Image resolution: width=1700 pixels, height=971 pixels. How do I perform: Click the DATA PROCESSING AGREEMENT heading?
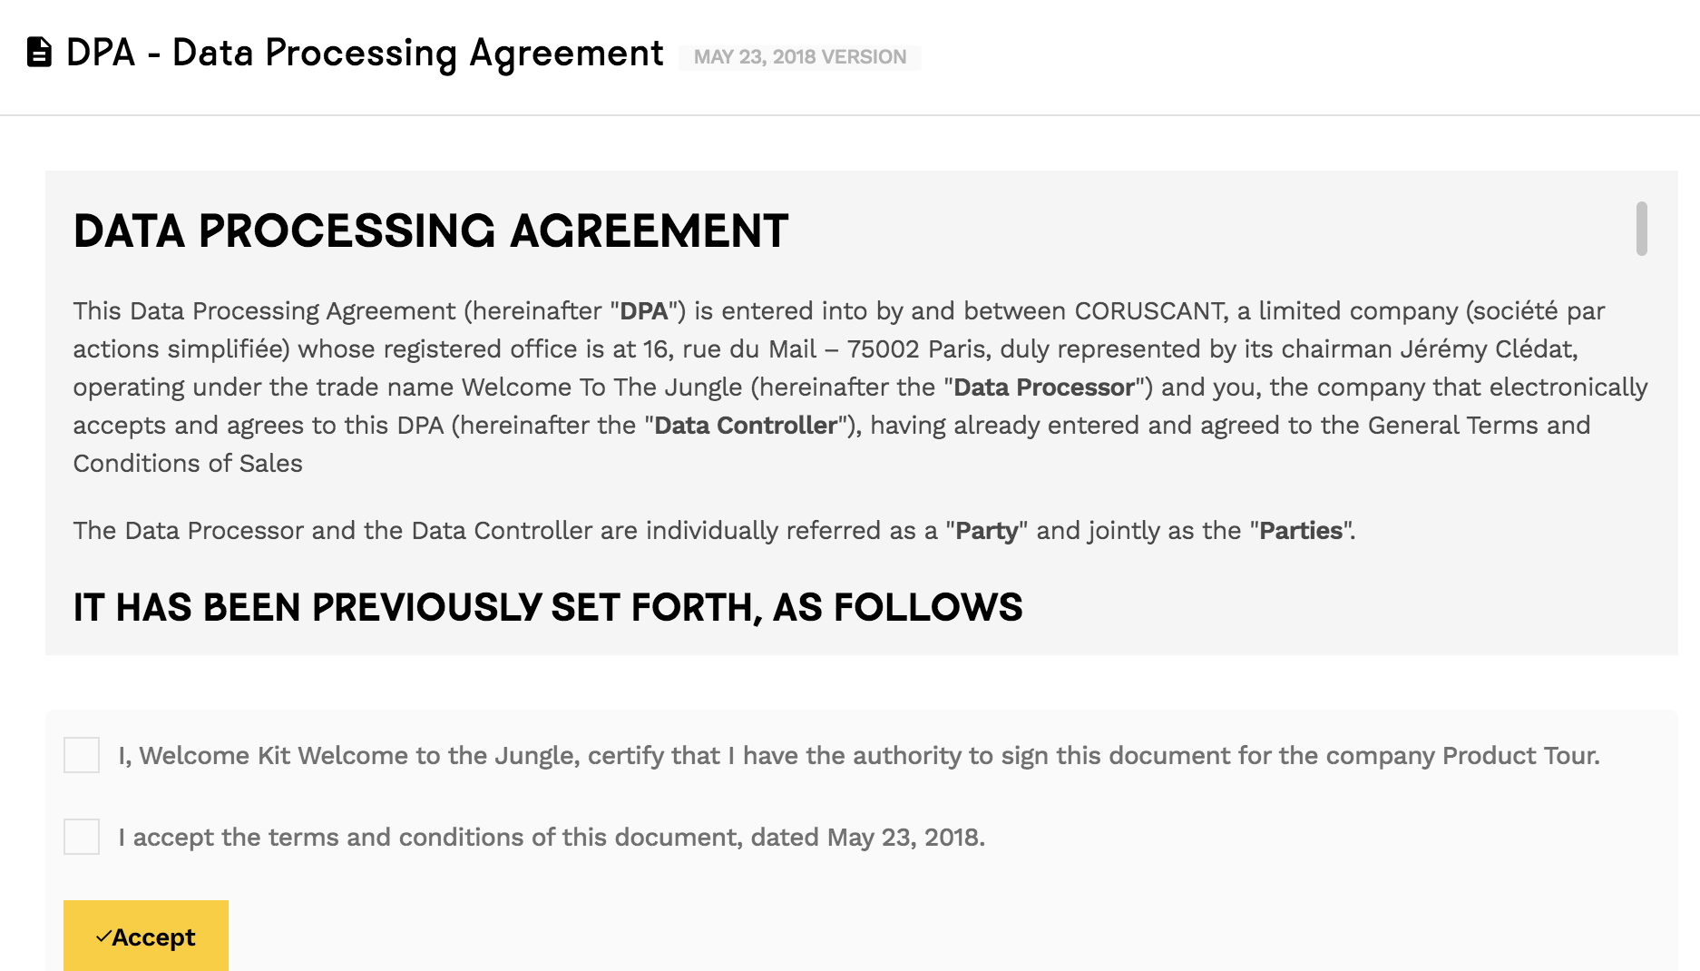point(431,230)
